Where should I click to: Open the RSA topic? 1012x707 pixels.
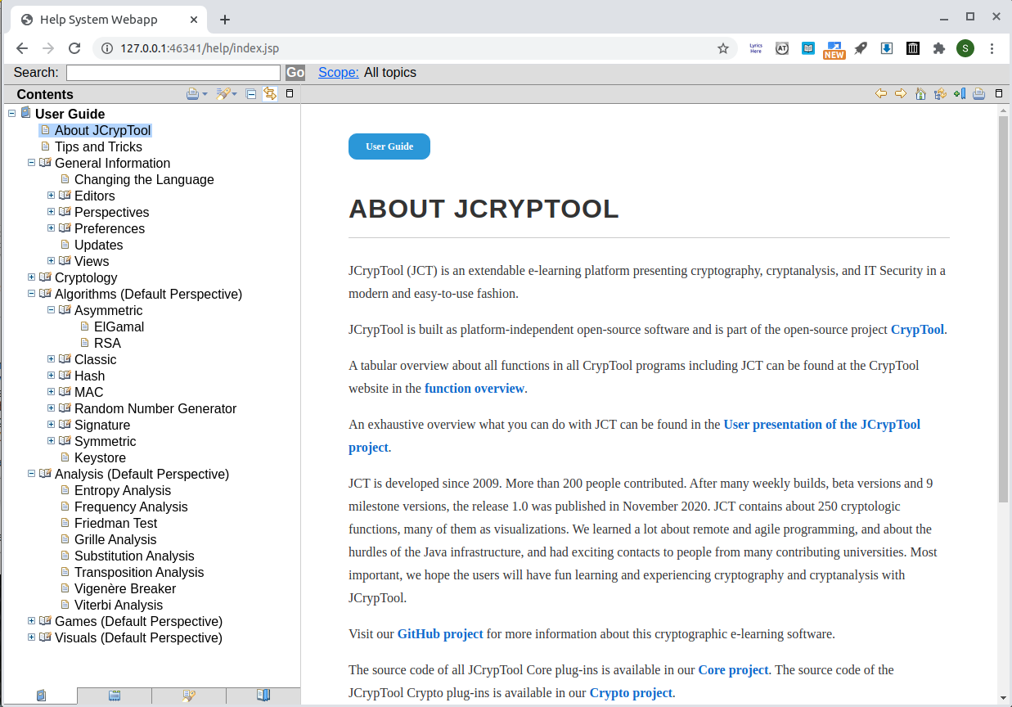click(107, 343)
